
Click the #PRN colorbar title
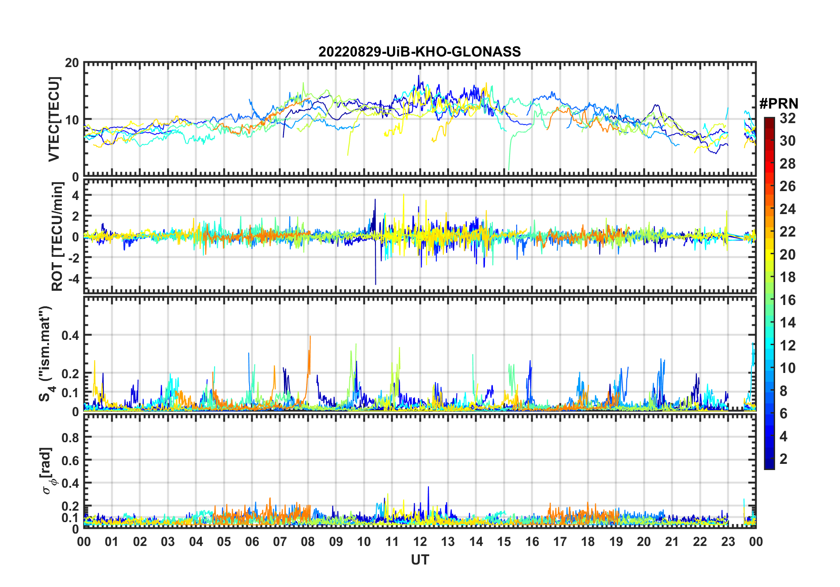(x=779, y=104)
